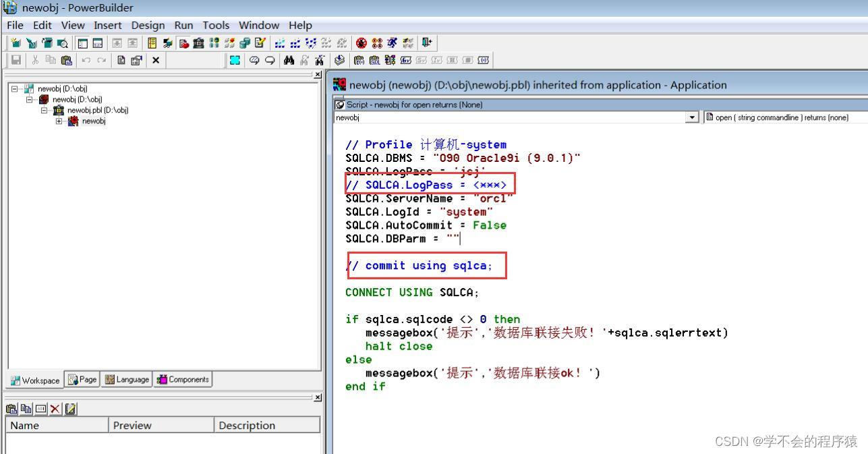
Task: Select the newobj application object tree item
Action: tap(94, 121)
